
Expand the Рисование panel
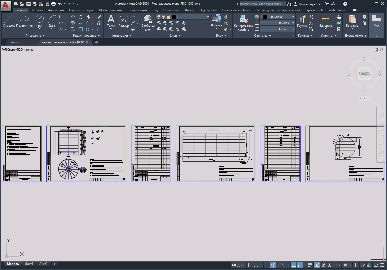35,36
